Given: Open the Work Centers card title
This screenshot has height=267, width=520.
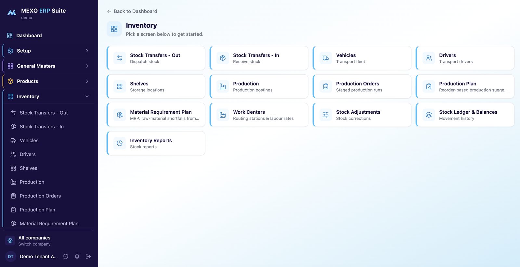Looking at the screenshot, I should click(249, 112).
